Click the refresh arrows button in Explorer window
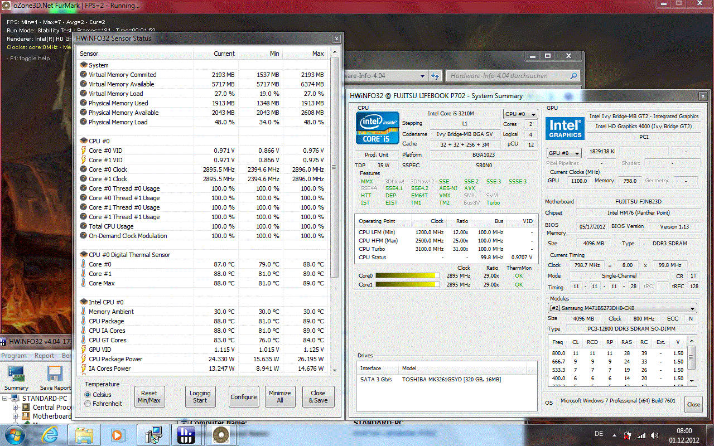 [x=436, y=76]
